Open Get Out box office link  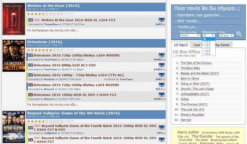(186, 120)
